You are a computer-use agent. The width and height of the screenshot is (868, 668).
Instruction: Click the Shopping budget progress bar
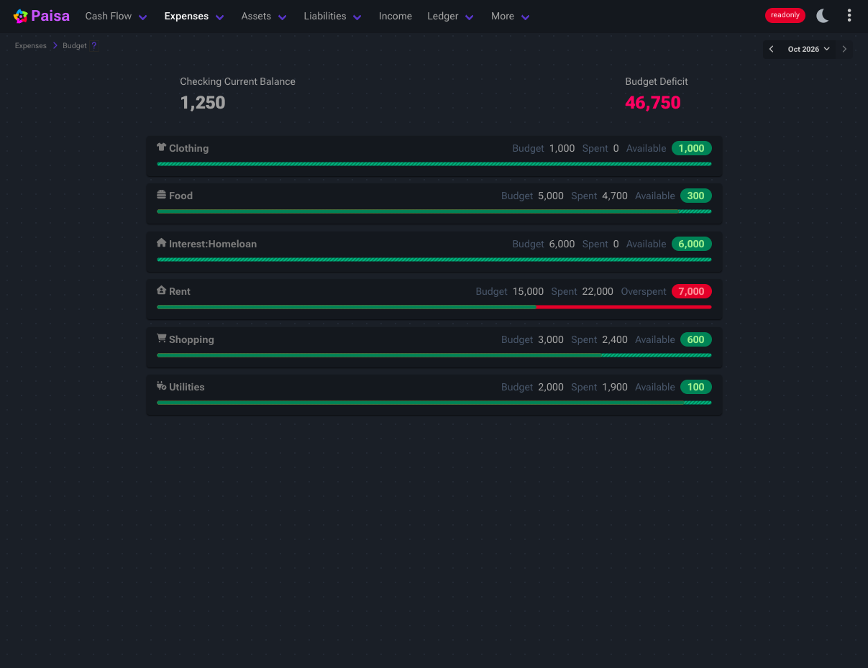pos(434,355)
